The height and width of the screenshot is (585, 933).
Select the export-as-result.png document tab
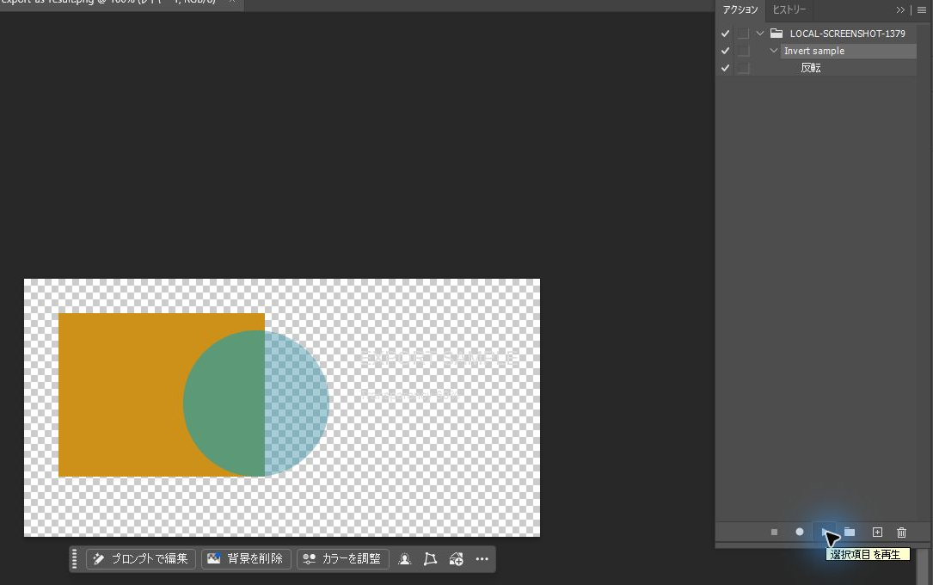(107, 3)
